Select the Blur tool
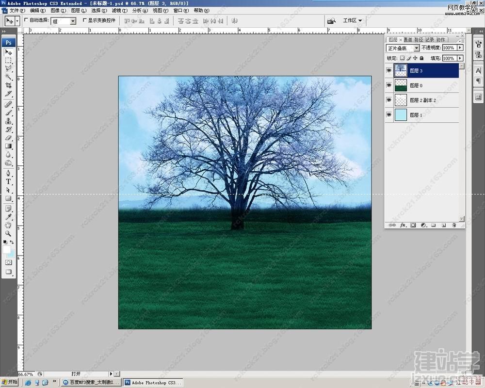Viewport: 485px width, 388px height. tap(8, 154)
